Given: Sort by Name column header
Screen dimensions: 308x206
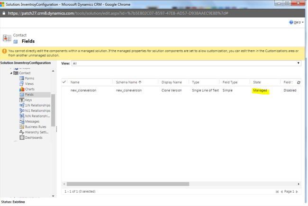Looking at the screenshot, I should [x=75, y=82].
